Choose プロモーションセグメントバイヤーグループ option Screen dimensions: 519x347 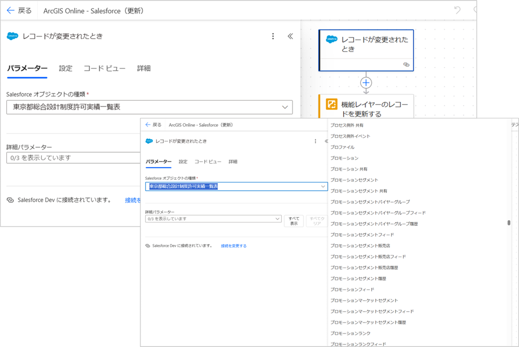click(370, 202)
